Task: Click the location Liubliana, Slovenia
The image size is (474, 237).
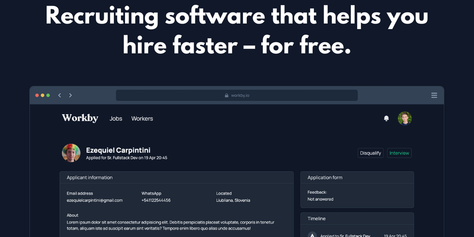Action: pyautogui.click(x=233, y=200)
